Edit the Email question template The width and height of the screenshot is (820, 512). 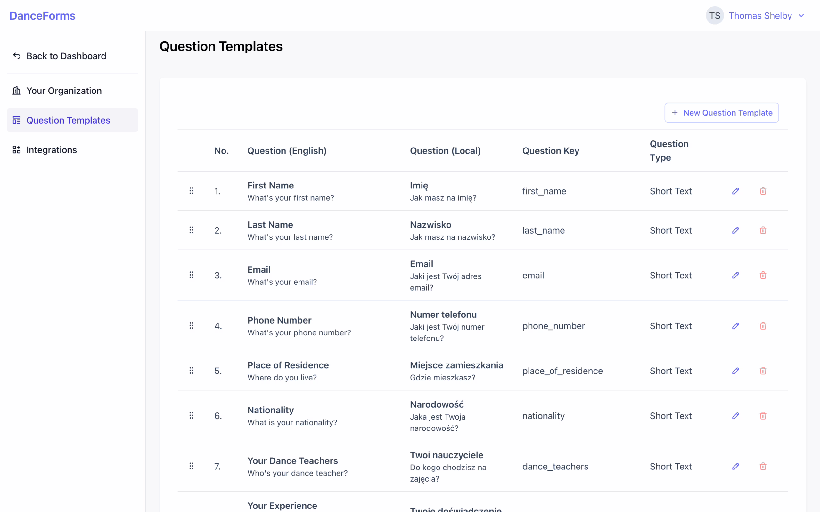tap(735, 275)
